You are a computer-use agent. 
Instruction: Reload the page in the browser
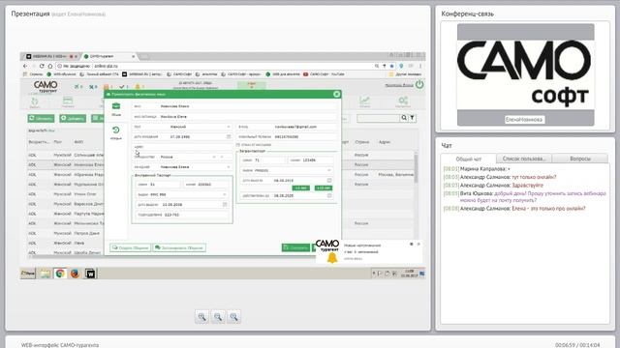(x=42, y=66)
